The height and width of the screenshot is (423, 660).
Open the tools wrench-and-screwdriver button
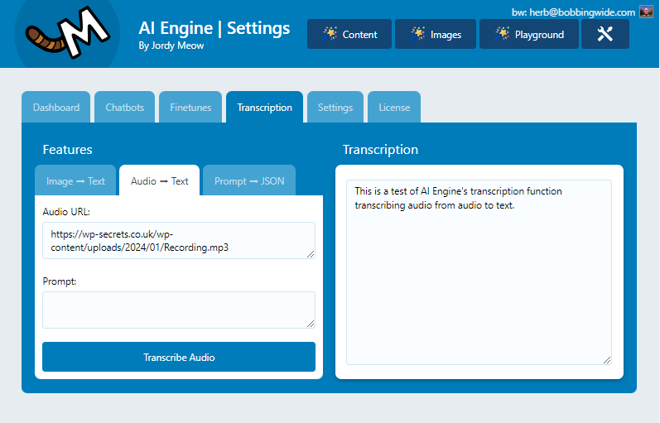coord(605,34)
